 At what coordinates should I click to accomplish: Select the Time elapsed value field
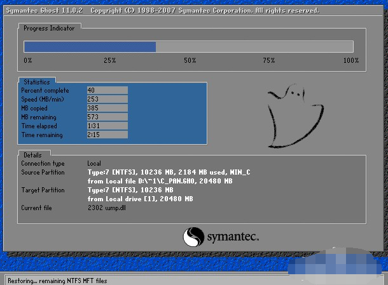click(107, 126)
